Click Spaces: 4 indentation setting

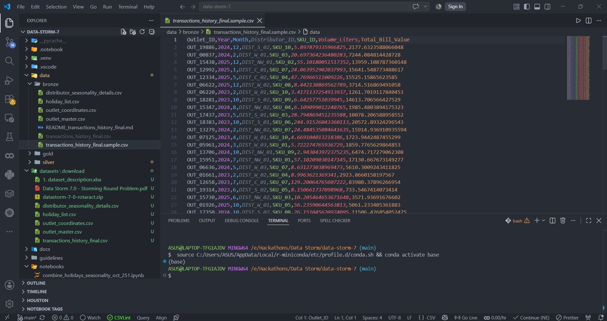click(x=372, y=318)
